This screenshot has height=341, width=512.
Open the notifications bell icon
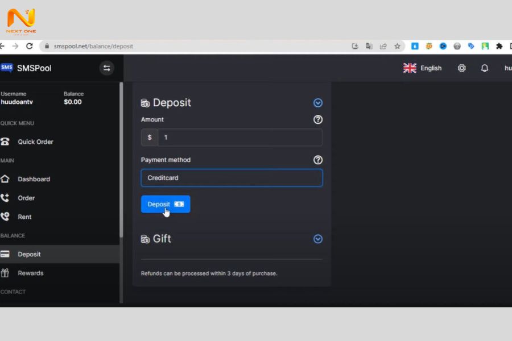coord(485,68)
